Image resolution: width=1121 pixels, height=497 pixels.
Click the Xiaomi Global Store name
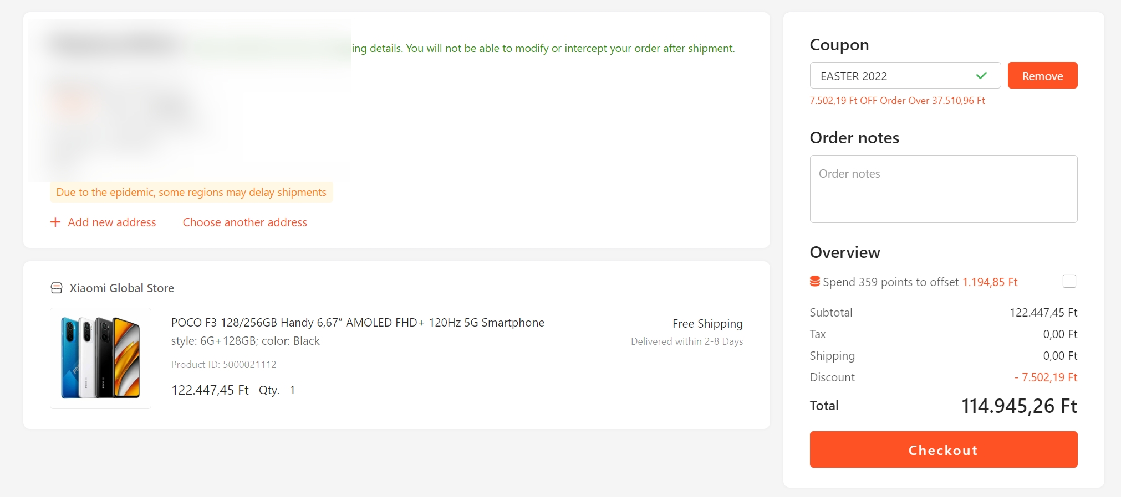coord(121,288)
